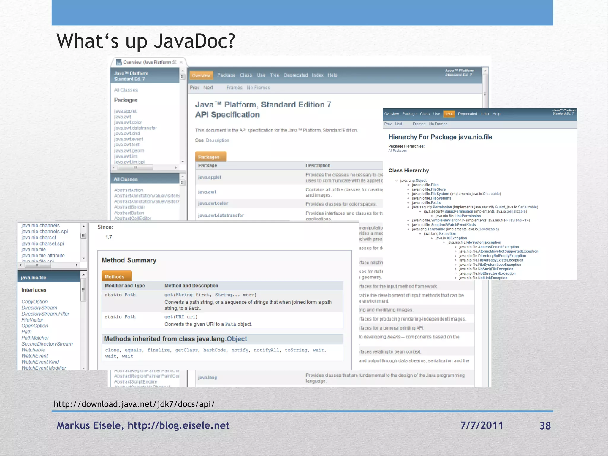
Task: Open the All Packages hierarchy link
Action: (398, 151)
